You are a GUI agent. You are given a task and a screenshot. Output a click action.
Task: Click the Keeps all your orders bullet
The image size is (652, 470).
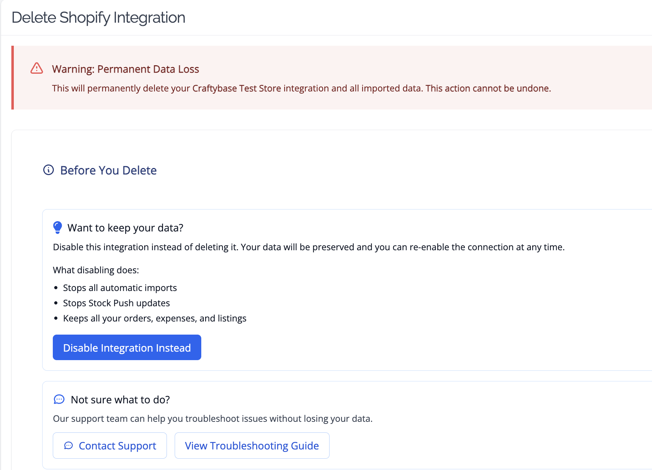(x=154, y=318)
